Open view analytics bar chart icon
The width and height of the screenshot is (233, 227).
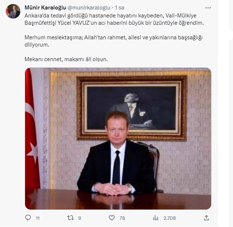click(156, 218)
